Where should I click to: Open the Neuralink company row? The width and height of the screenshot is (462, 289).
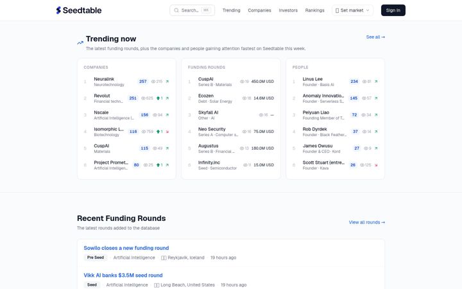coord(126,82)
